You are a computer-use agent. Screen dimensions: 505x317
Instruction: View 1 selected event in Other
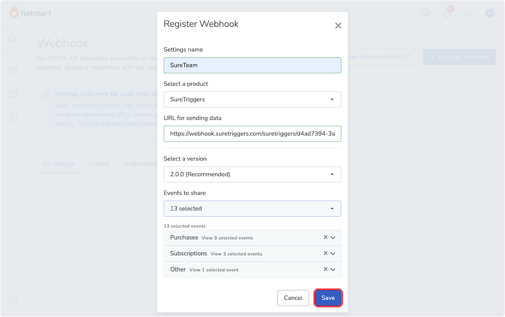click(214, 270)
